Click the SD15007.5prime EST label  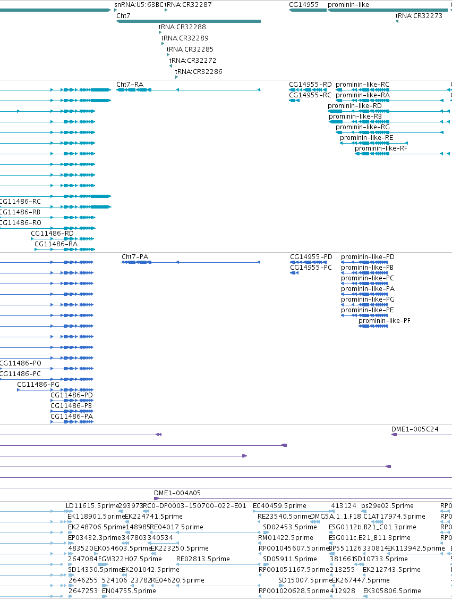[305, 580]
